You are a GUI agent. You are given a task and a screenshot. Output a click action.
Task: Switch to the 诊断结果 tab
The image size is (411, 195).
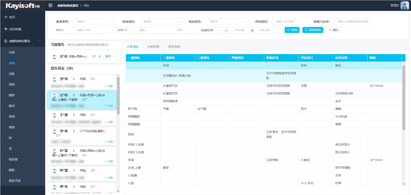pyautogui.click(x=153, y=47)
